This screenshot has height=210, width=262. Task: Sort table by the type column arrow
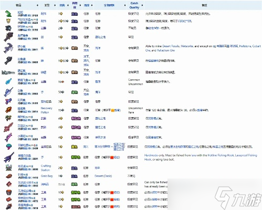coord(55,5)
